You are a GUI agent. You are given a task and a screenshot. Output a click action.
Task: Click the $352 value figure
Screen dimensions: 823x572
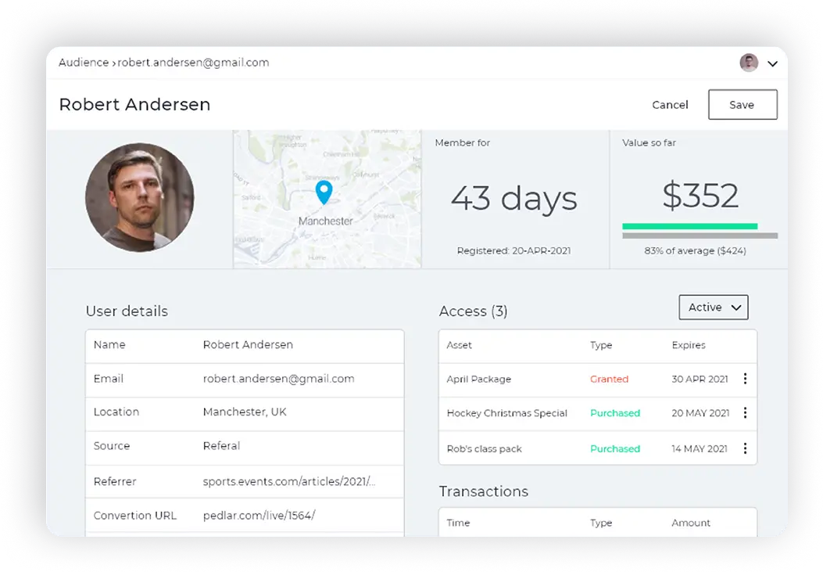[x=700, y=195]
